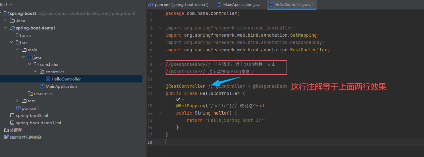
Task: Click the RestController import on line 6
Action: pos(248,50)
